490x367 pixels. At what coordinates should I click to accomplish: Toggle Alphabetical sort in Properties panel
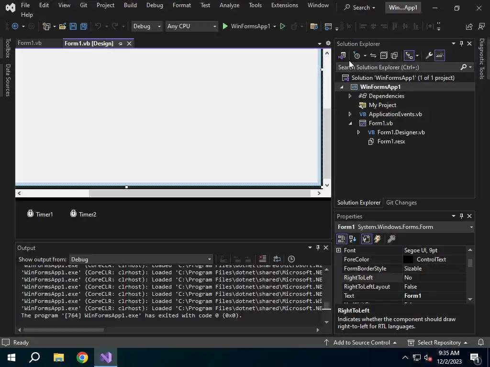353,239
